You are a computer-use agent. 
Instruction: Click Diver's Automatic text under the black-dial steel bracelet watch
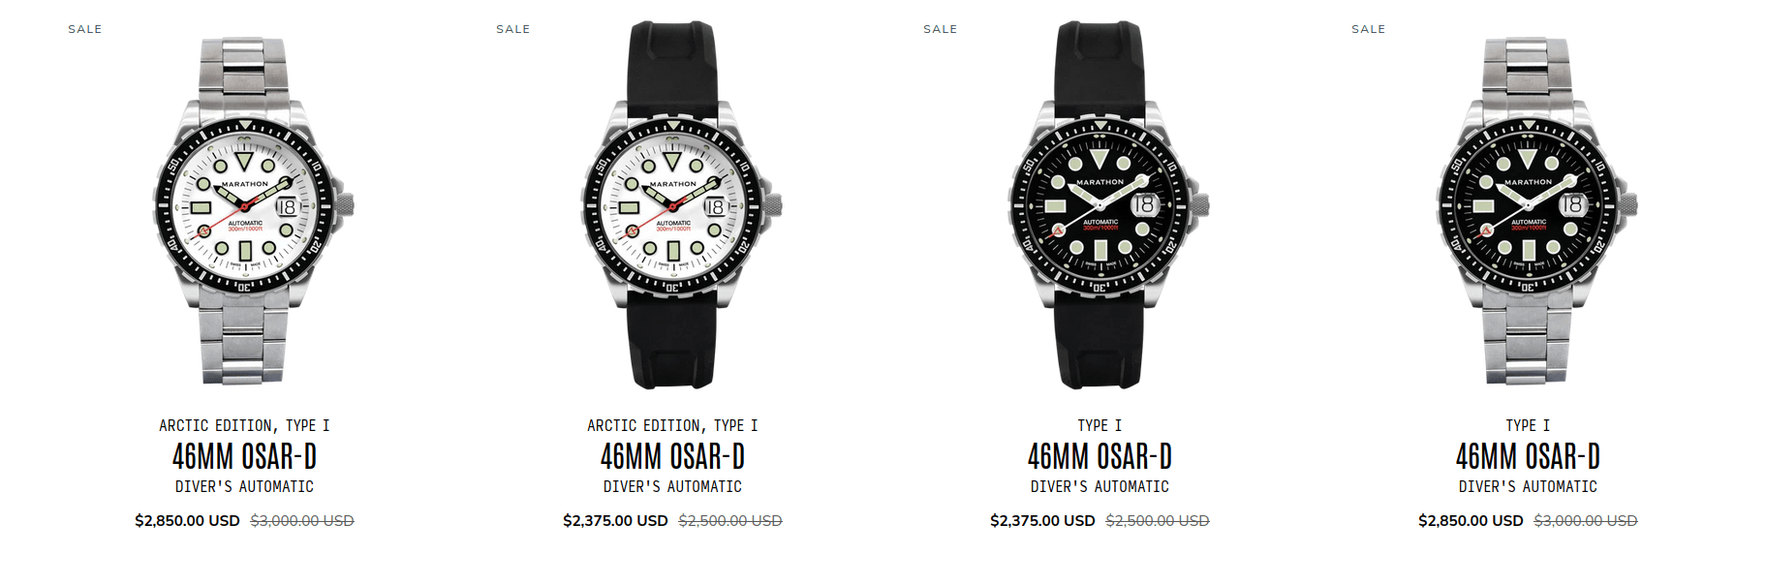1528,486
